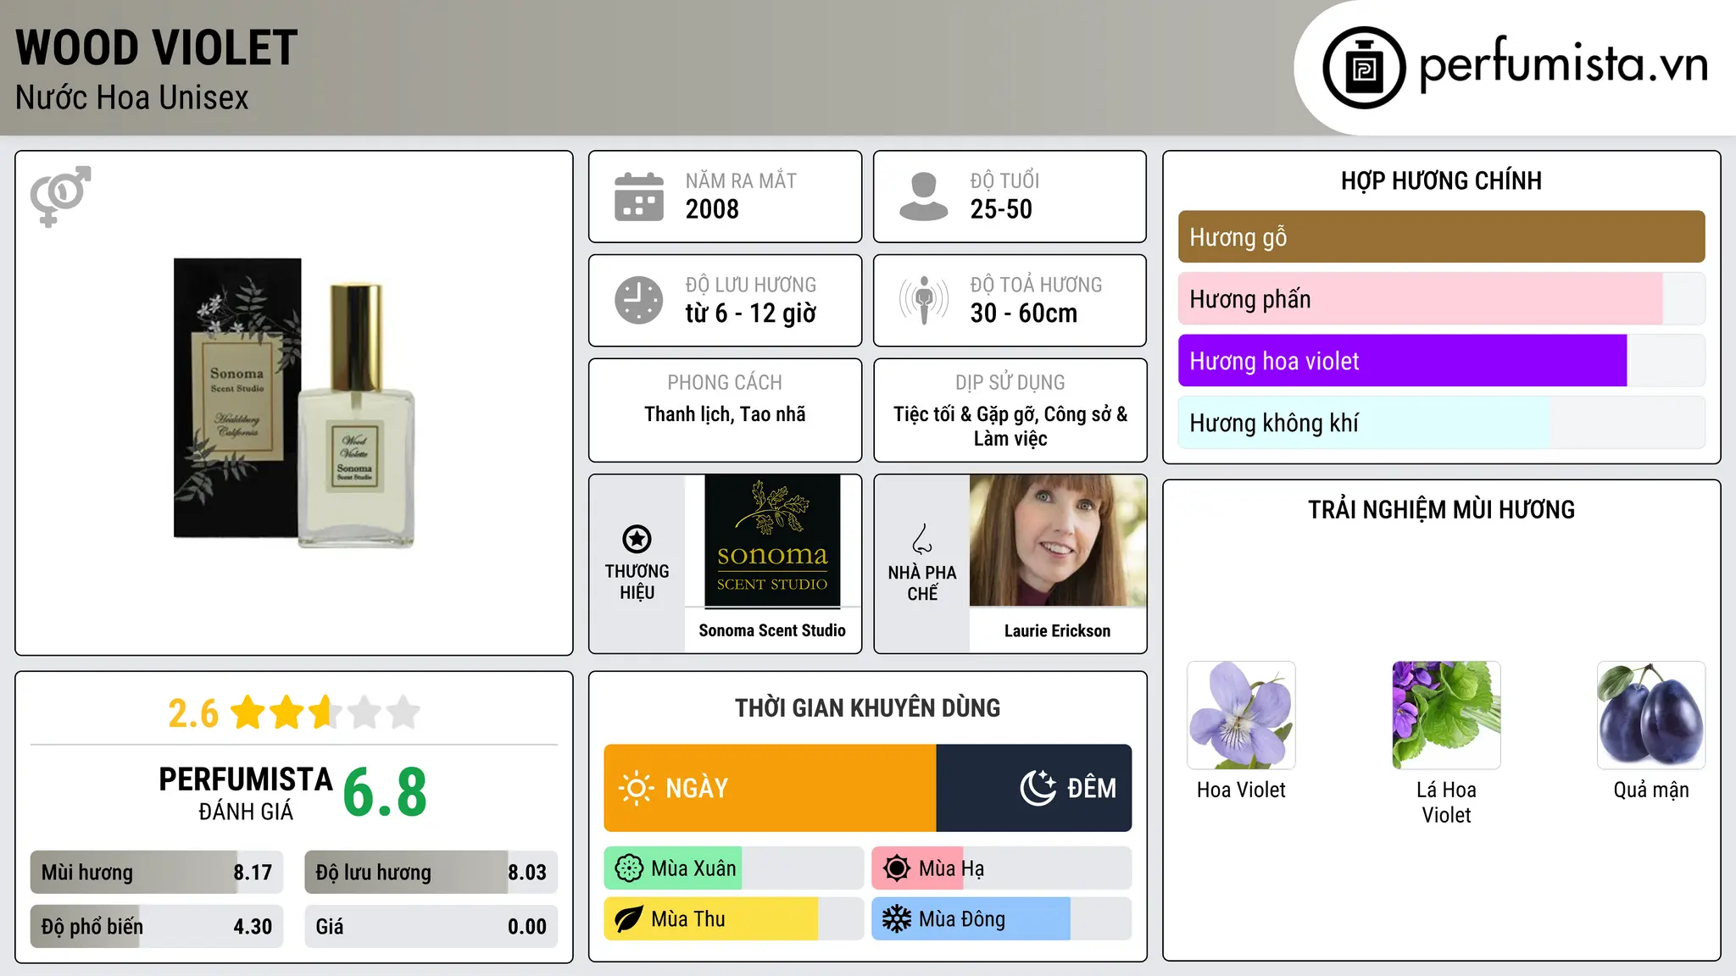Click the Độ lưu hương 8.03 score bar
This screenshot has width=1736, height=976.
(431, 873)
